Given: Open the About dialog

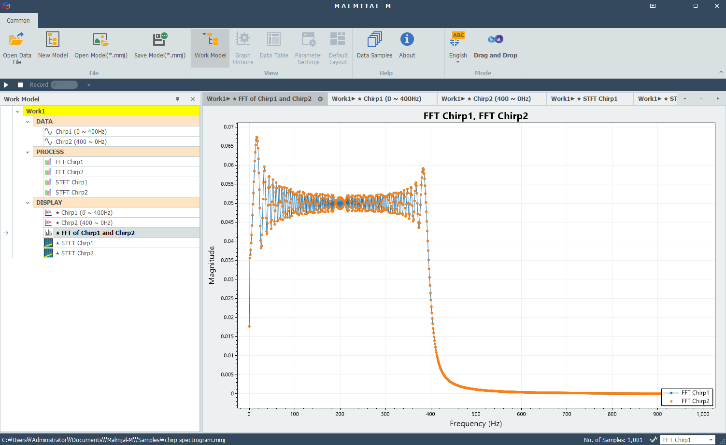Looking at the screenshot, I should coord(407,46).
